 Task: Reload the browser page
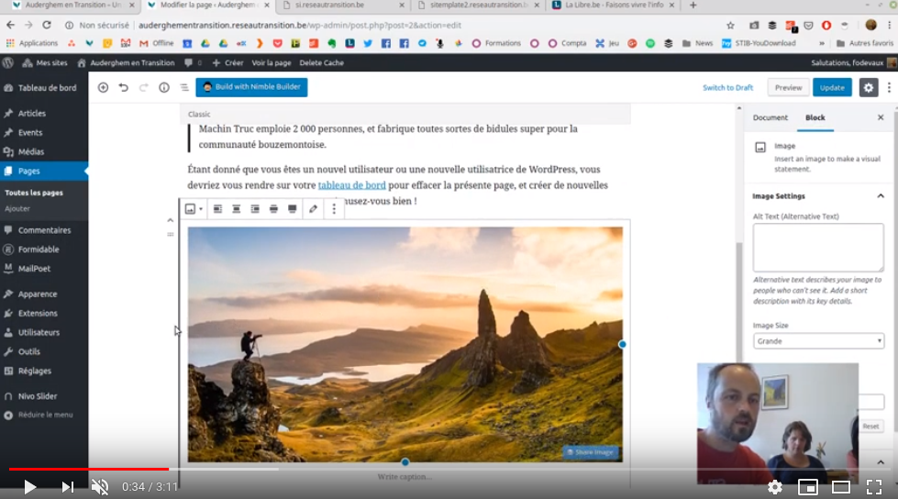47,25
